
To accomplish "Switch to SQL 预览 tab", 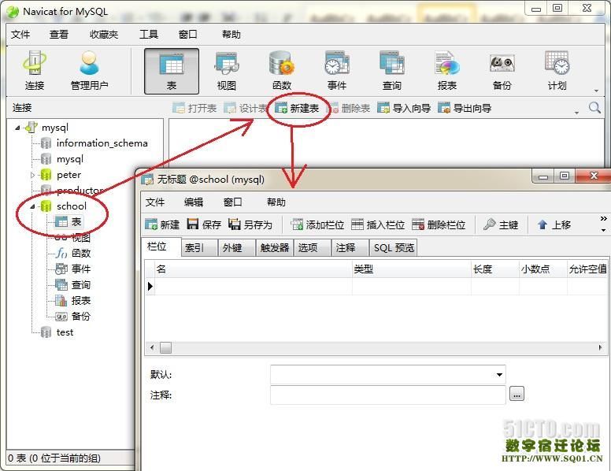I will click(x=394, y=247).
